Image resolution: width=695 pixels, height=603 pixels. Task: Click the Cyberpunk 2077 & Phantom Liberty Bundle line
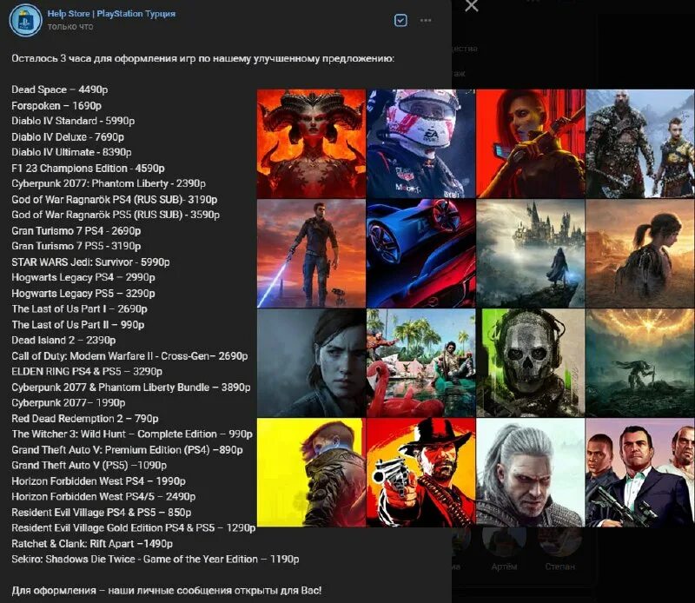pyautogui.click(x=131, y=388)
